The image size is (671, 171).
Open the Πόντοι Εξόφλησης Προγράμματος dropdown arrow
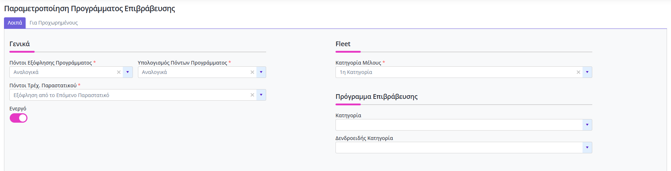[x=127, y=72]
